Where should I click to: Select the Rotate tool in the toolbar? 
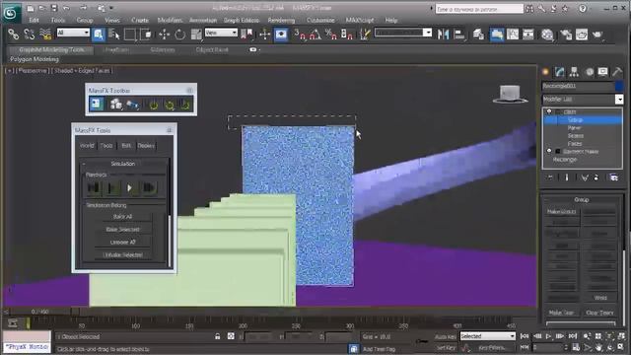coord(179,35)
